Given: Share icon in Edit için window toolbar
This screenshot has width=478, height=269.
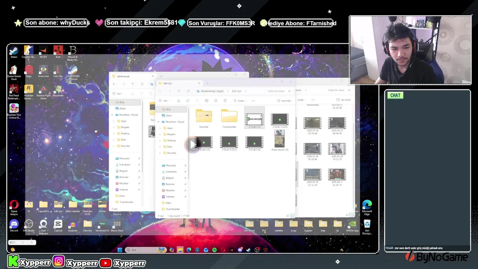Looking at the screenshot, I should tap(215, 101).
